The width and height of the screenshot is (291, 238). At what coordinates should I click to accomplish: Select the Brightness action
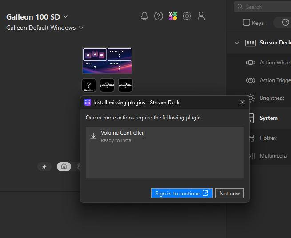271,98
